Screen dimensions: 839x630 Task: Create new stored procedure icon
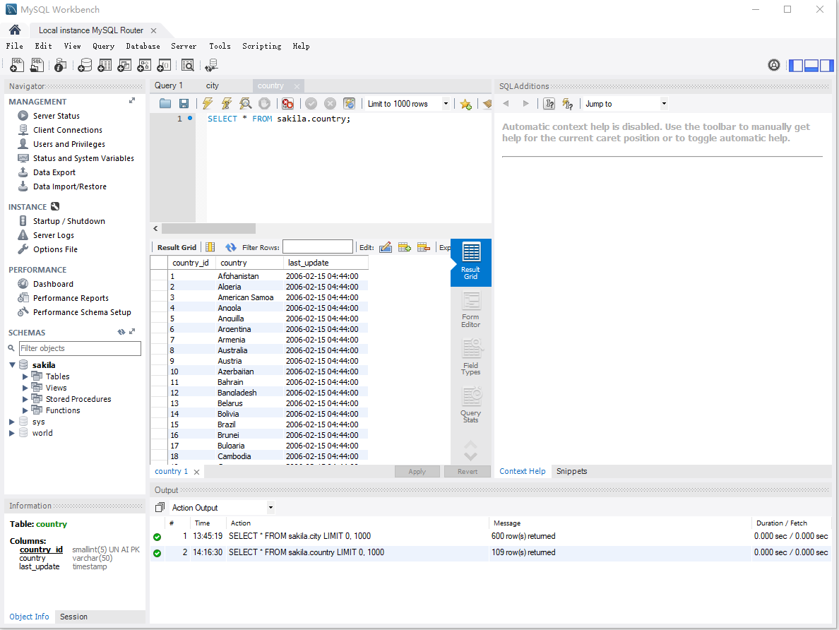click(x=144, y=65)
